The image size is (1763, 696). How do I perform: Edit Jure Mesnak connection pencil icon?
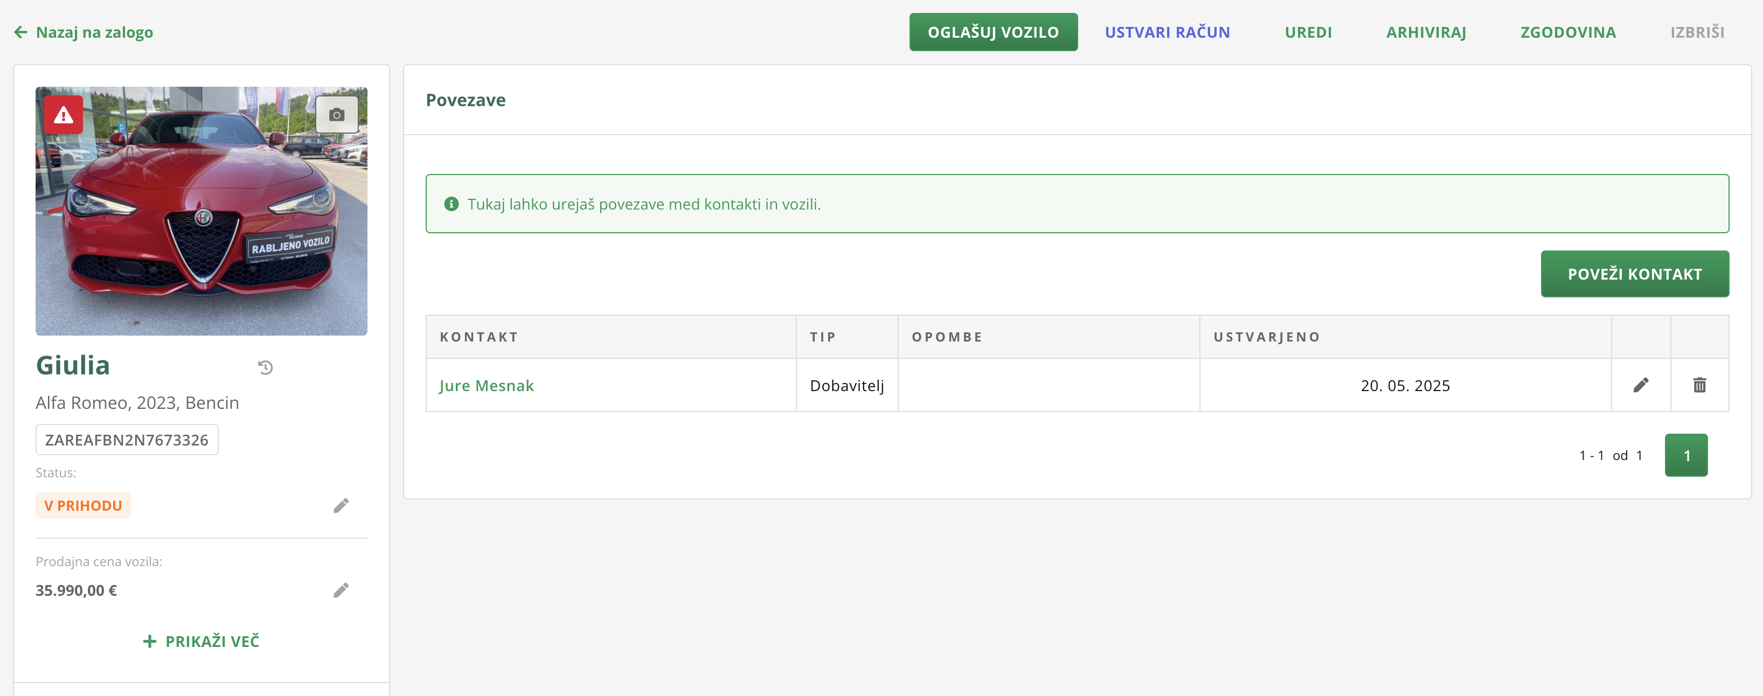tap(1641, 385)
